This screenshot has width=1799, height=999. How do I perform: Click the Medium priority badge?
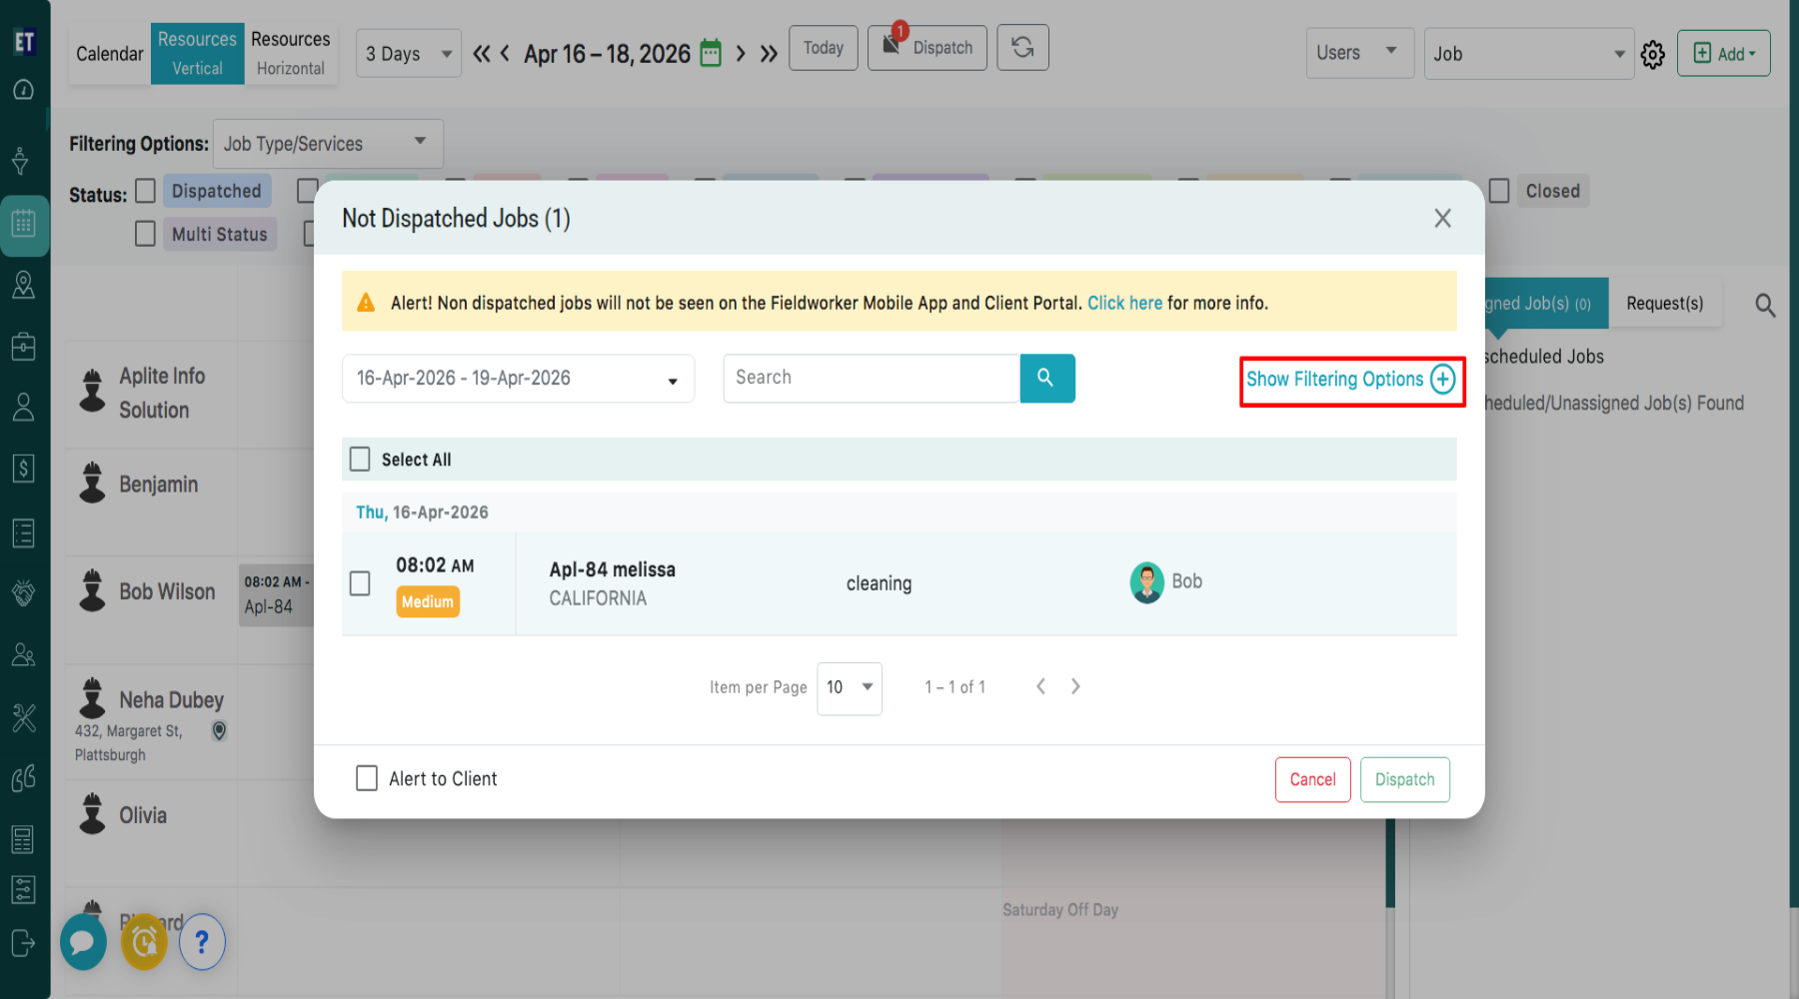point(428,602)
